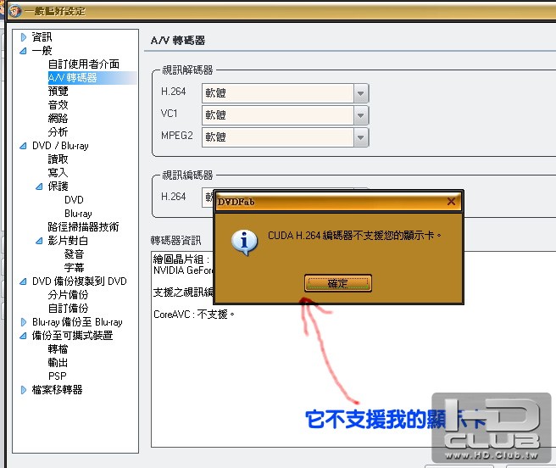Click the blue info icon in dialog
Image resolution: width=556 pixels, height=468 pixels.
click(x=244, y=242)
